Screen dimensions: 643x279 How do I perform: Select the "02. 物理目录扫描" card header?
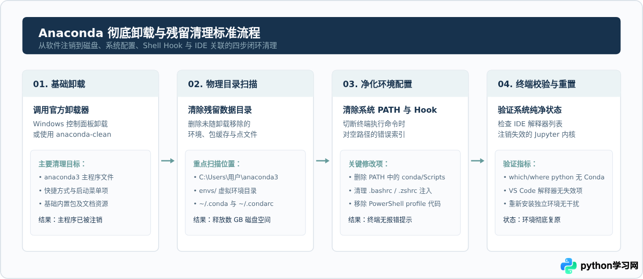[245, 84]
